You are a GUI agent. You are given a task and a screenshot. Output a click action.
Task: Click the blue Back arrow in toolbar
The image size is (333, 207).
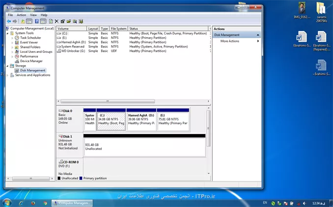pos(9,21)
